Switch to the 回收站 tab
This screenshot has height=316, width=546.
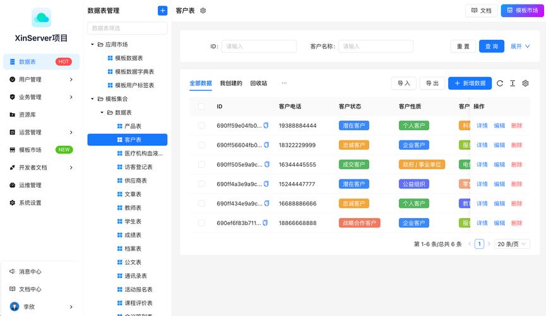[258, 83]
